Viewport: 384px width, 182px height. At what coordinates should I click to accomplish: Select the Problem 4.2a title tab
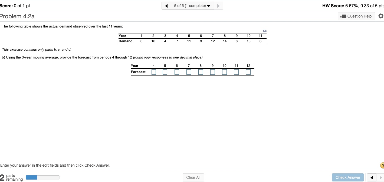tap(17, 16)
